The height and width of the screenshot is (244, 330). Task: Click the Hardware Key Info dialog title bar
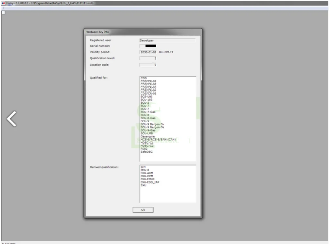tap(143, 32)
